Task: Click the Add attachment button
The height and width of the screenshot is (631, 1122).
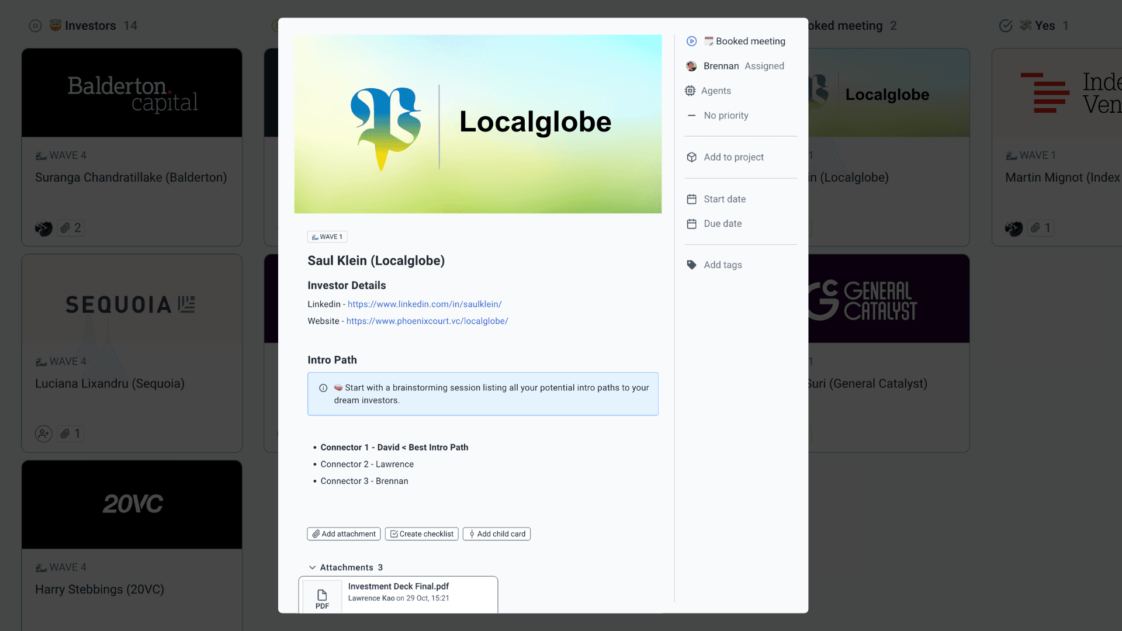Action: [x=344, y=534]
